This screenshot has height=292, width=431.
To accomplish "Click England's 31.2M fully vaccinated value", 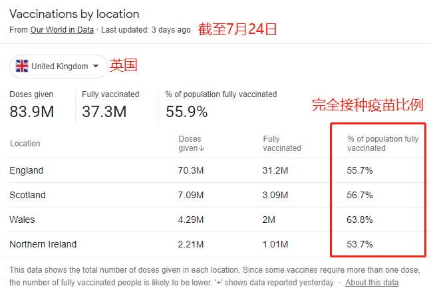I will (275, 170).
